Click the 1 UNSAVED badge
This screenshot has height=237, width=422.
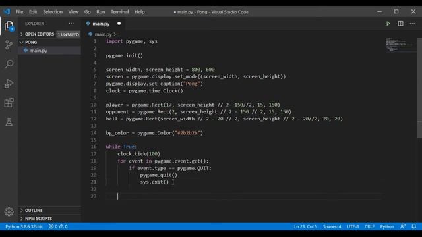pos(69,34)
